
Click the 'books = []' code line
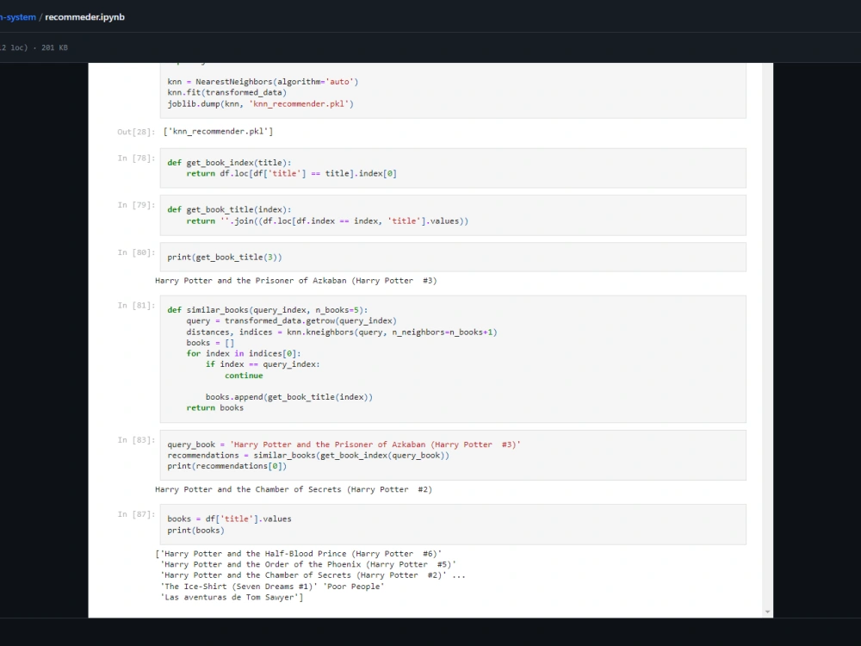tap(210, 343)
